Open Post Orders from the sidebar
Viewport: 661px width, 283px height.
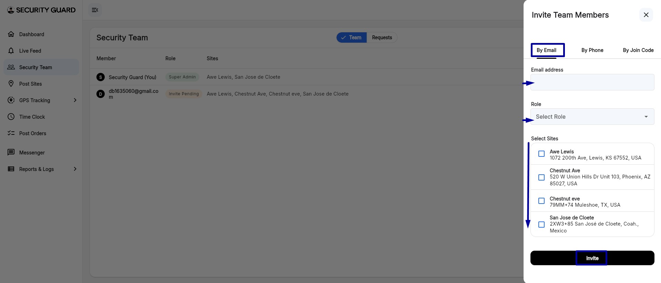41,133
